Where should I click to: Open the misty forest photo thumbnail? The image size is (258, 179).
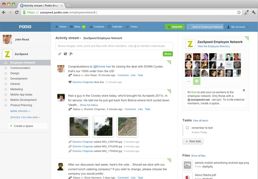tap(103, 127)
